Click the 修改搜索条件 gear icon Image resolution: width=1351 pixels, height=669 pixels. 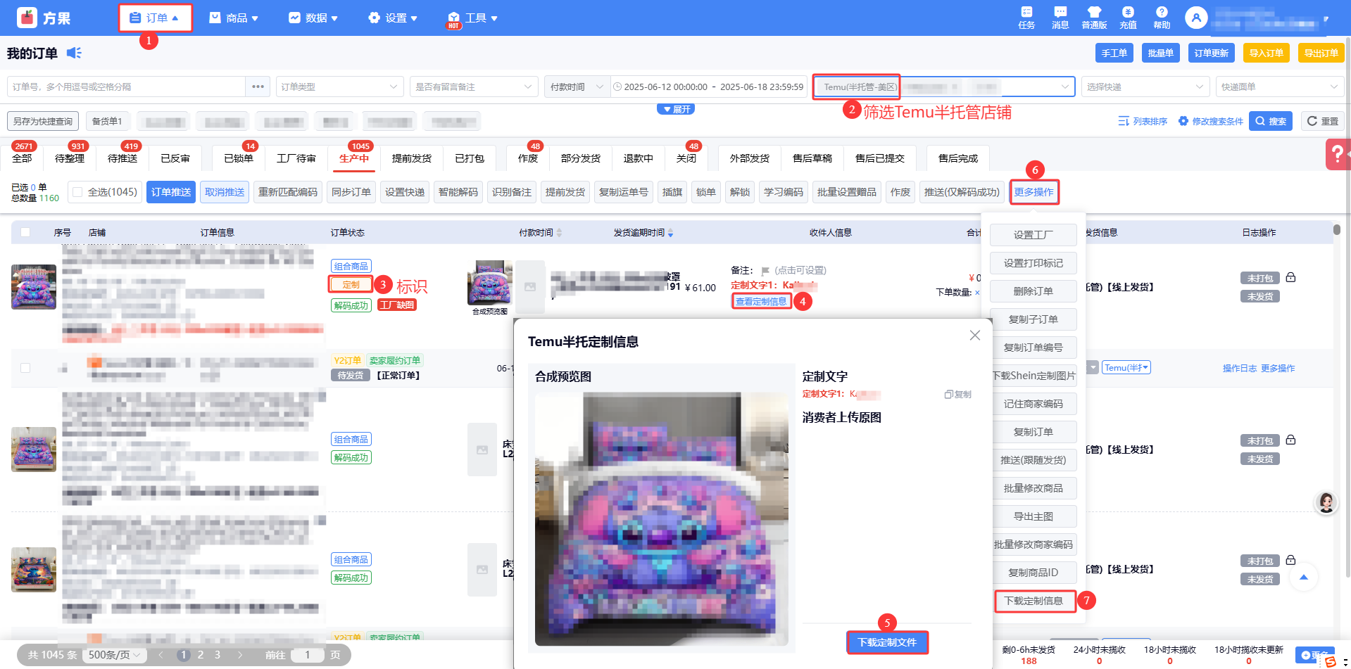point(1183,121)
